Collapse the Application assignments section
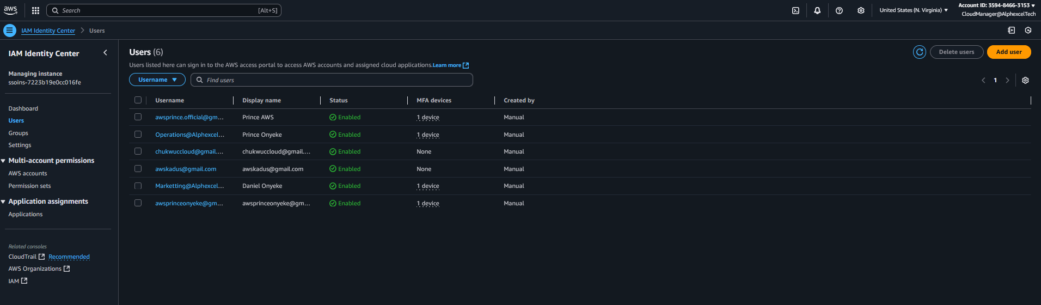 (3, 202)
